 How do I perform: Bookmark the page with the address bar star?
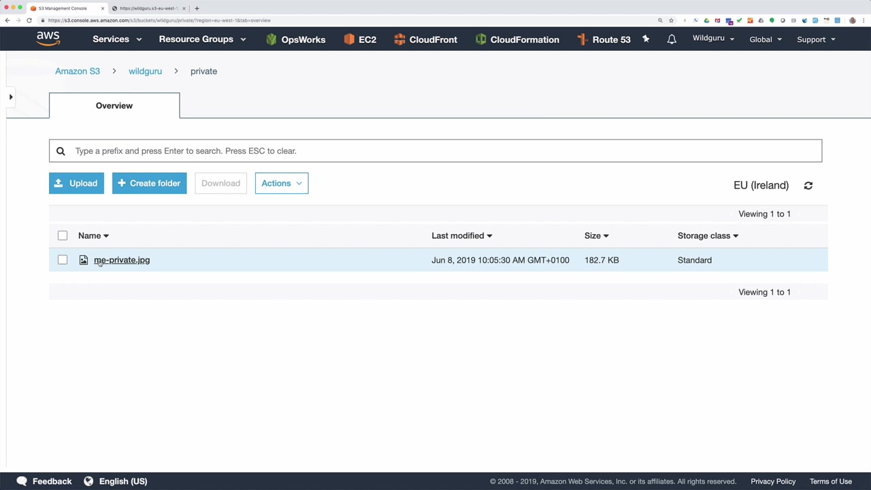click(671, 20)
